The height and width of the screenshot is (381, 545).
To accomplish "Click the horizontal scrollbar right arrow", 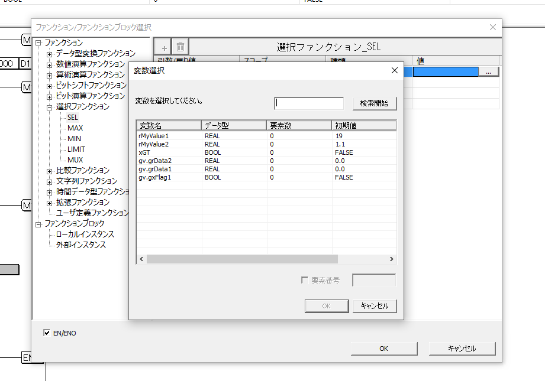I will [x=391, y=259].
